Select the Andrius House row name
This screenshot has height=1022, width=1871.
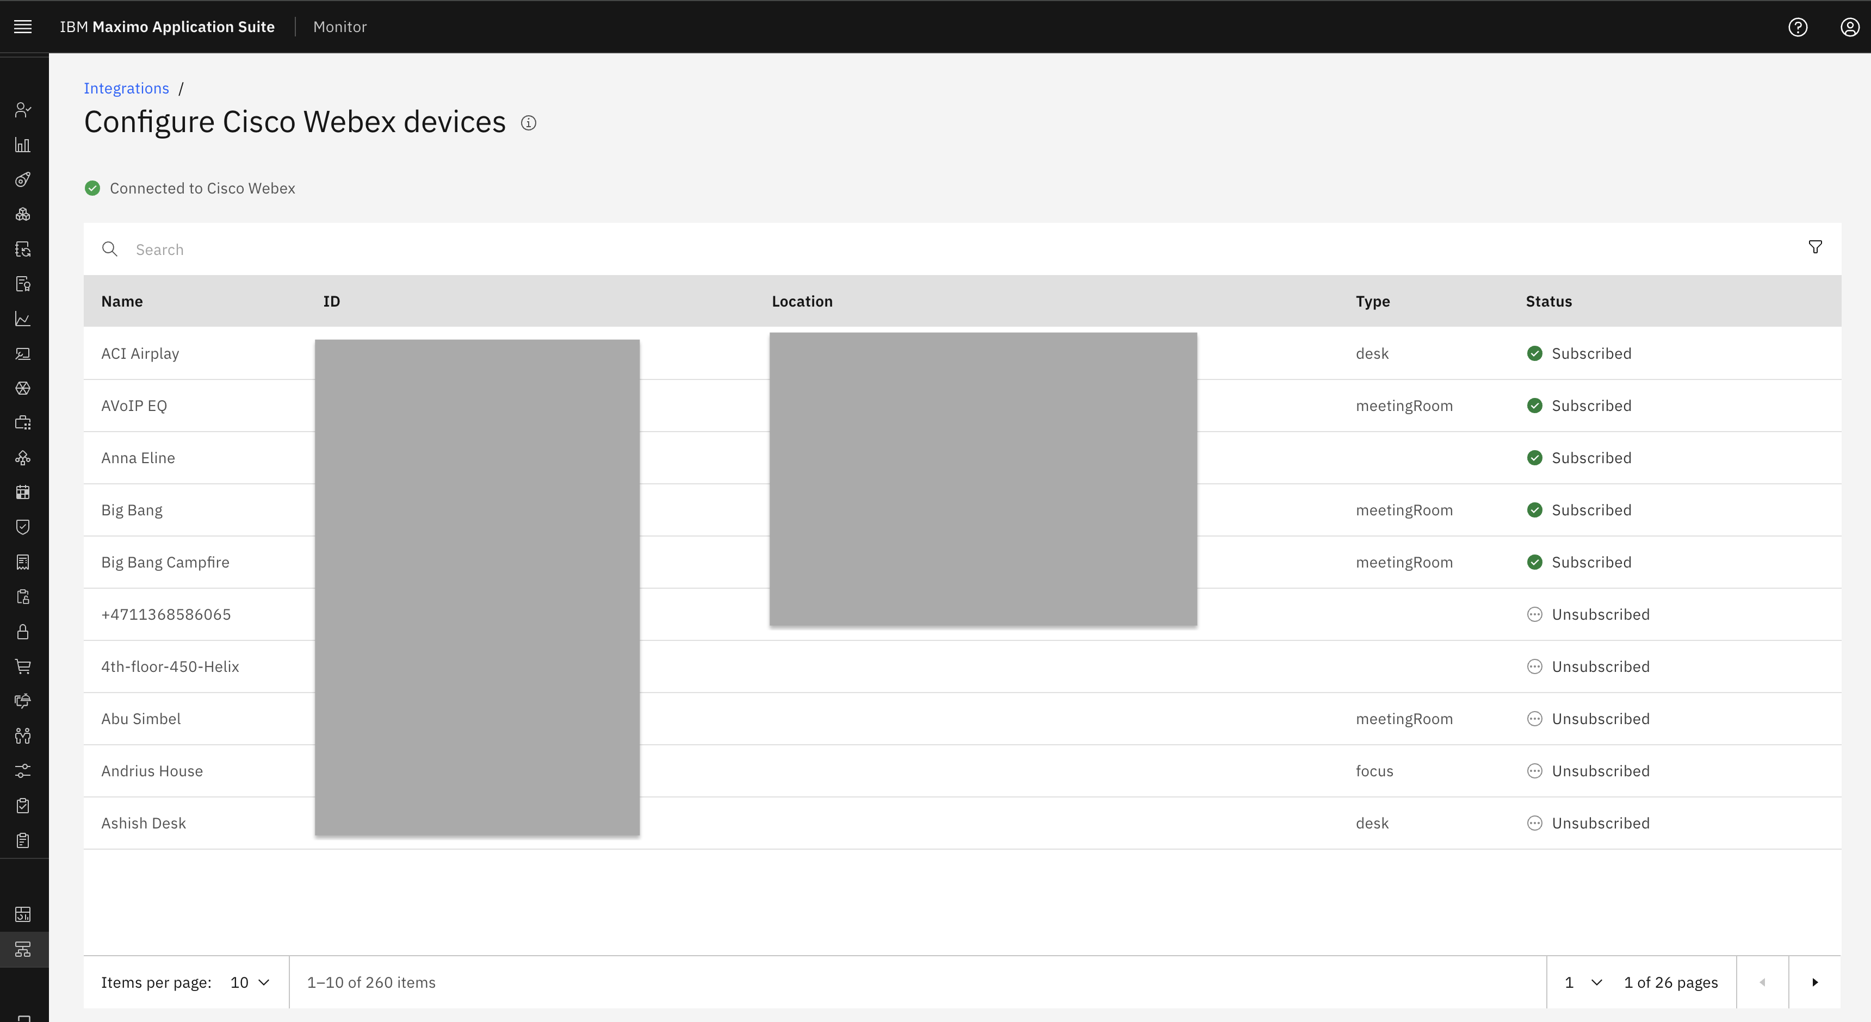point(152,771)
